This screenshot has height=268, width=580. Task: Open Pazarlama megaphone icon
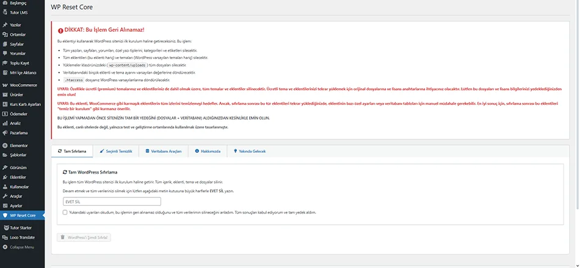pyautogui.click(x=5, y=133)
